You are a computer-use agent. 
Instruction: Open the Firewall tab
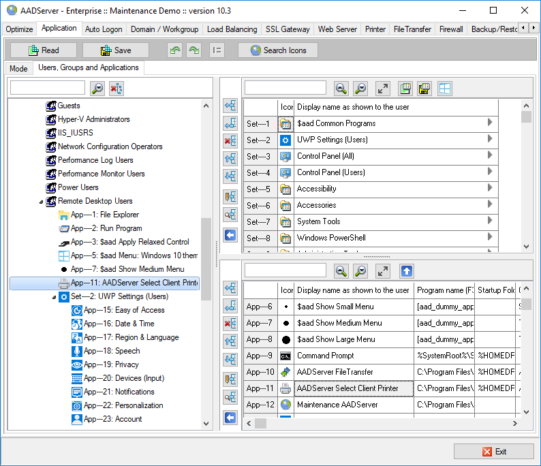(451, 29)
